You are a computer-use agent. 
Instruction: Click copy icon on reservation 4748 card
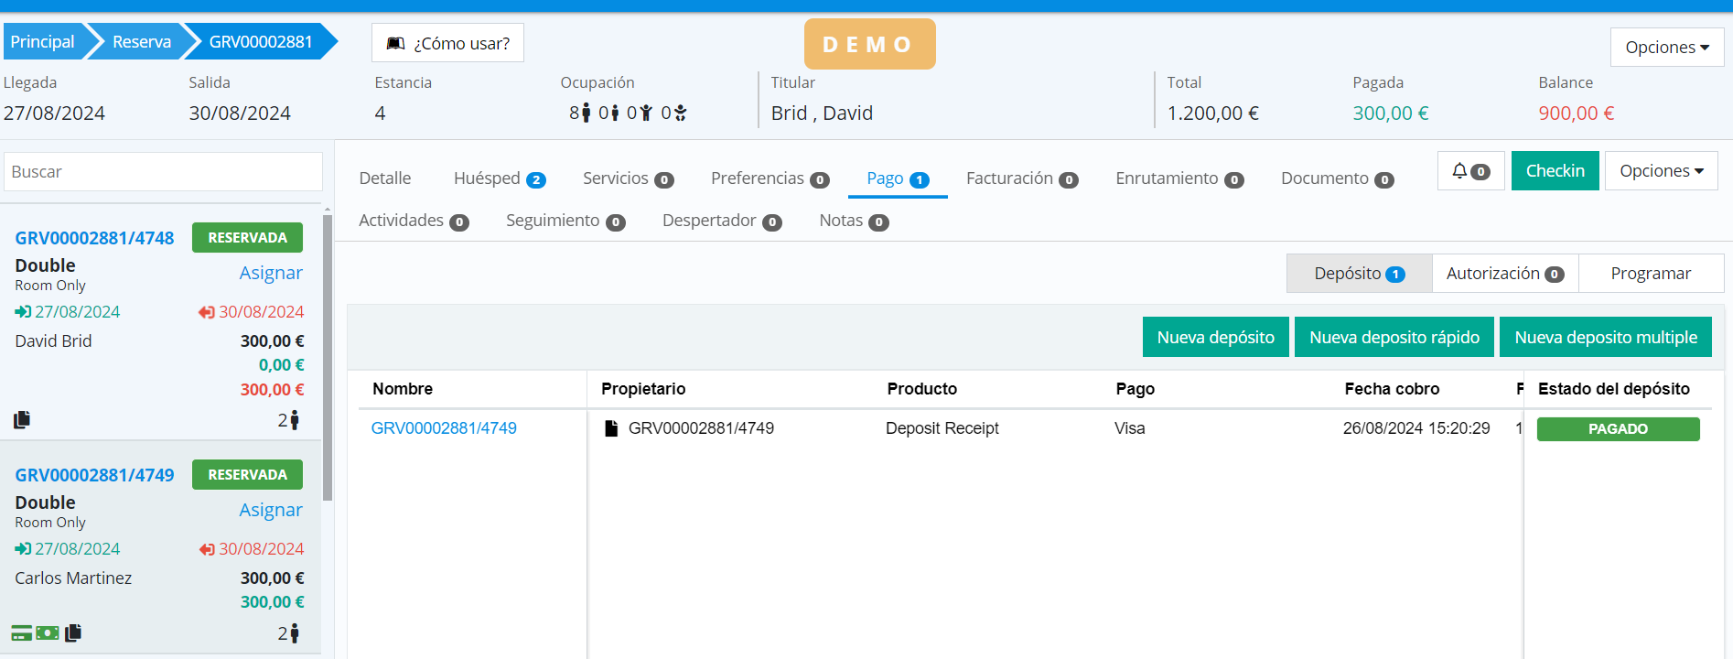point(22,419)
